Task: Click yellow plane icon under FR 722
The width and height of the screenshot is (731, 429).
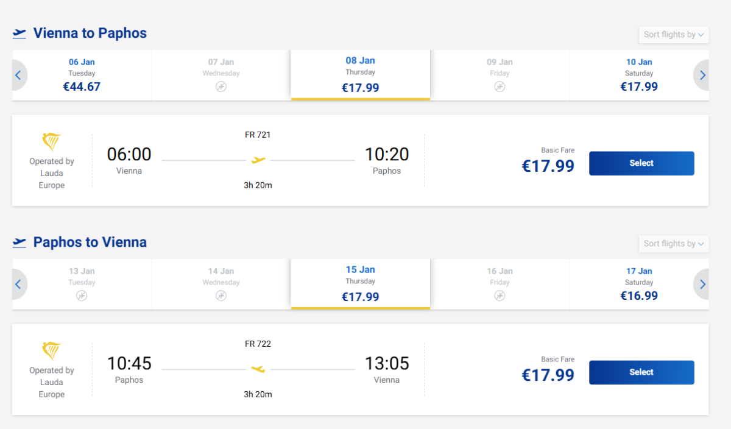Action: pyautogui.click(x=258, y=369)
